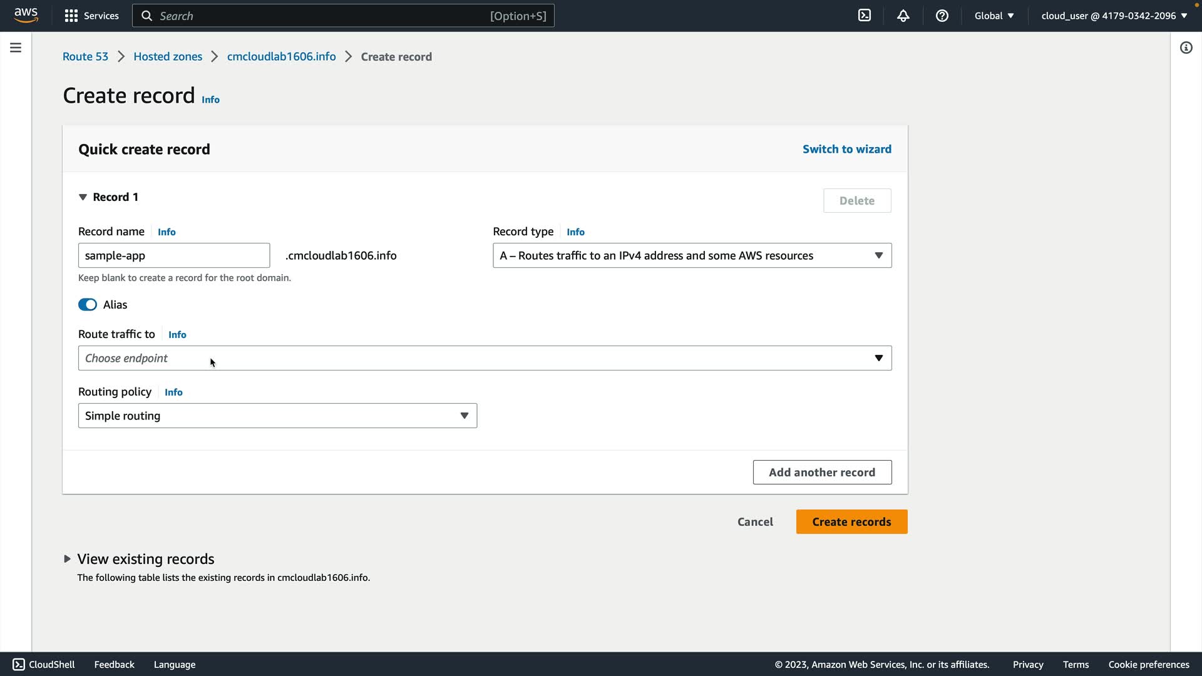Open the notifications bell
The image size is (1202, 676).
(x=903, y=16)
